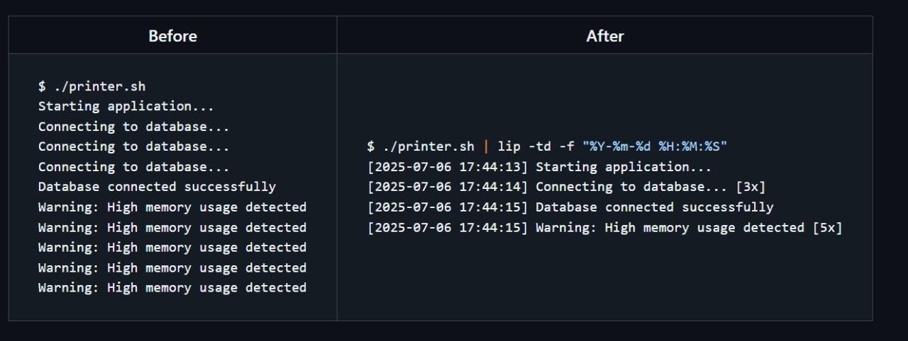908x341 pixels.
Task: Click the first "Connecting to database..." line in Before
Action: pos(133,127)
